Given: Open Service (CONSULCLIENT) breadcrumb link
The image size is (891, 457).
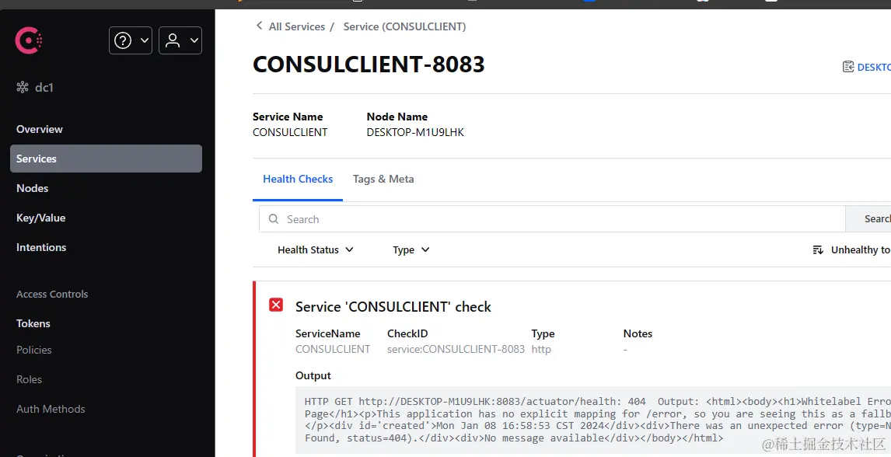Looking at the screenshot, I should [404, 26].
